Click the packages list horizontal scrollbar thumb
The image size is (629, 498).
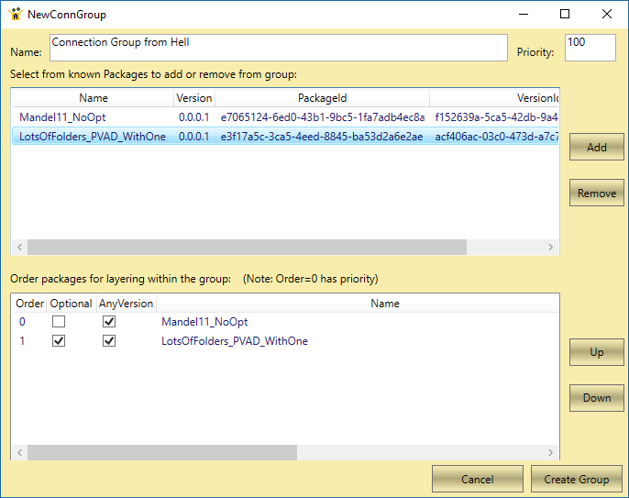[247, 248]
